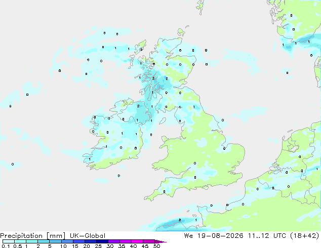Click legend tick value "0.5"
The height and width of the screenshot is (248, 321).
pyautogui.click(x=17, y=246)
